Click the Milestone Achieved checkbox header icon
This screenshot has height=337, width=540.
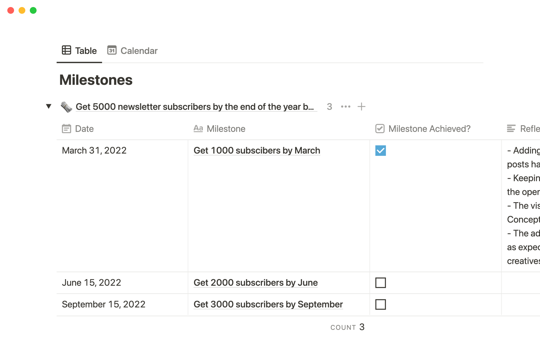click(x=380, y=129)
